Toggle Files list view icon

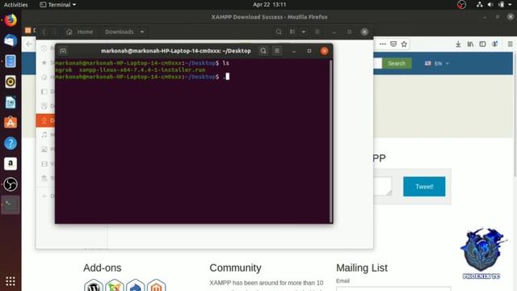292,32
